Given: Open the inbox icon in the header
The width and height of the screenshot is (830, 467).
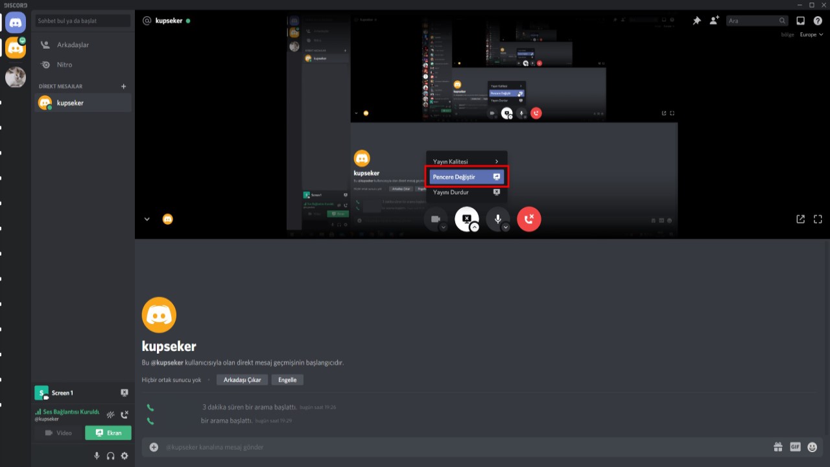Looking at the screenshot, I should (x=801, y=21).
